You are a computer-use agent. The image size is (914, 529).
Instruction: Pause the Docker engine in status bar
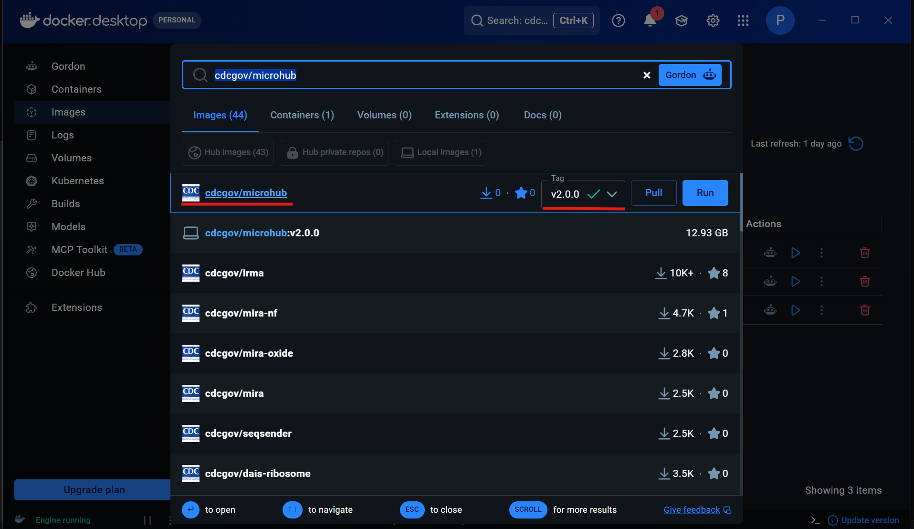coord(147,520)
